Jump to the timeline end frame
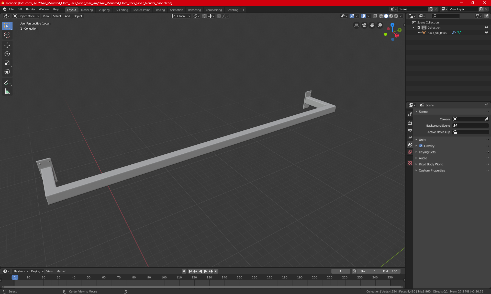This screenshot has width=491, height=294. (216, 271)
